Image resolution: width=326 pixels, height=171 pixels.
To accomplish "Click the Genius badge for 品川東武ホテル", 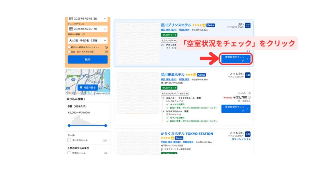I will pyautogui.click(x=202, y=75).
